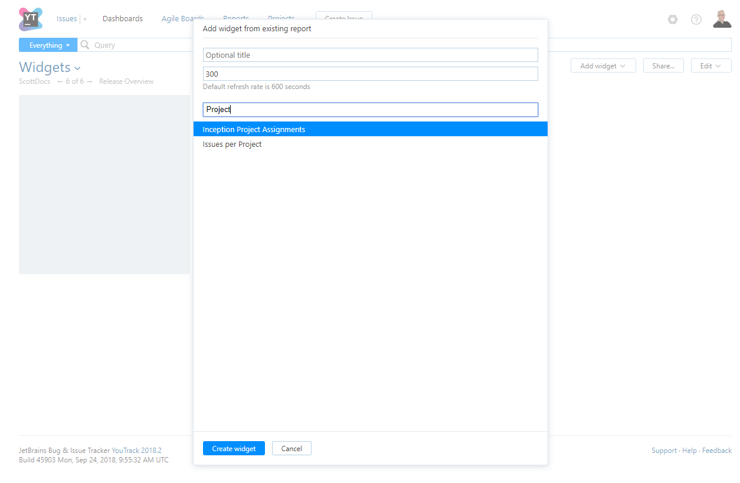Open the user avatar profile menu
The height and width of the screenshot is (483, 740).
click(722, 19)
